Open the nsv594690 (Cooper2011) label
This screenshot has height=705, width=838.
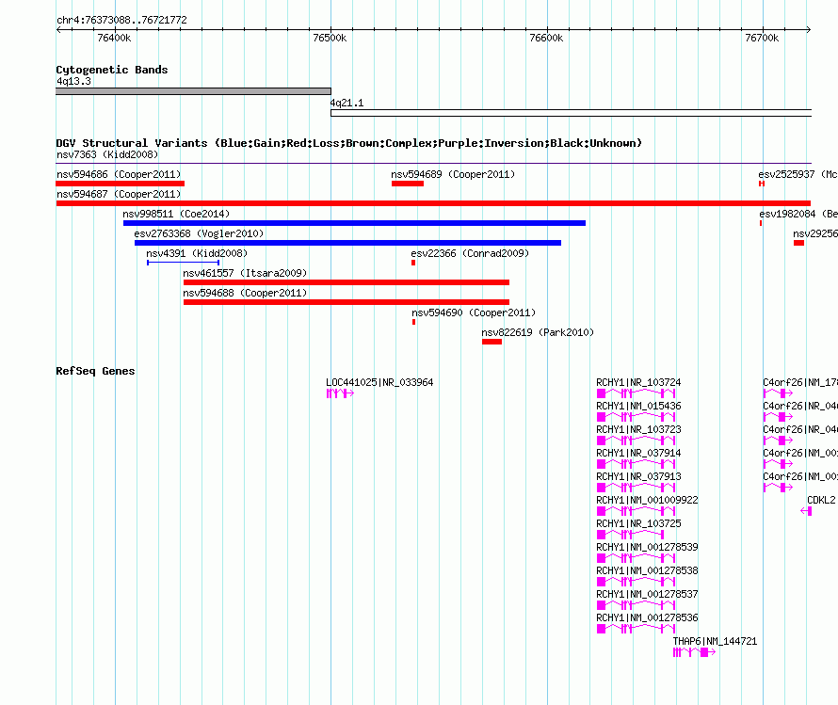tap(474, 312)
